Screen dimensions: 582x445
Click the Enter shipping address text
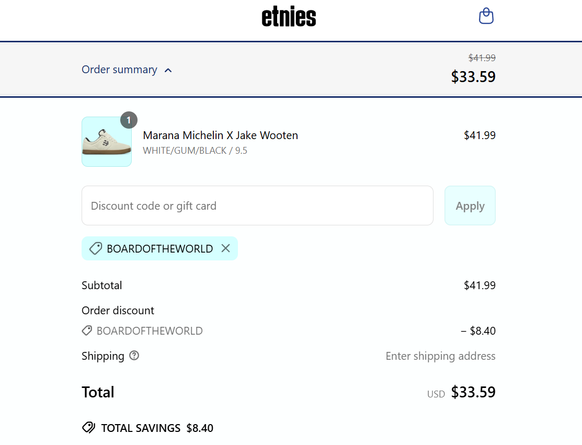440,356
